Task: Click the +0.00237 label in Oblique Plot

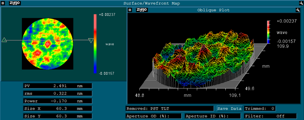Action: [x=287, y=21]
